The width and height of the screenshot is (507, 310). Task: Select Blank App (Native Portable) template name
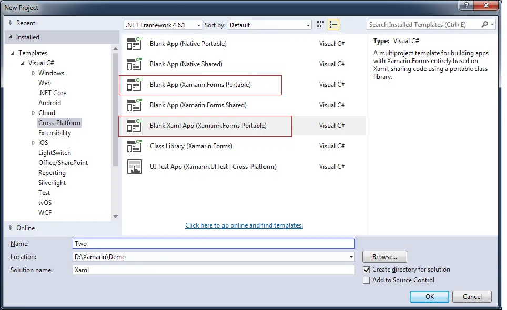tap(188, 44)
